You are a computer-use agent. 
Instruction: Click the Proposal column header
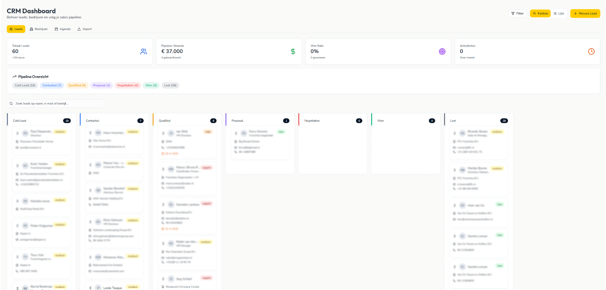(x=237, y=121)
